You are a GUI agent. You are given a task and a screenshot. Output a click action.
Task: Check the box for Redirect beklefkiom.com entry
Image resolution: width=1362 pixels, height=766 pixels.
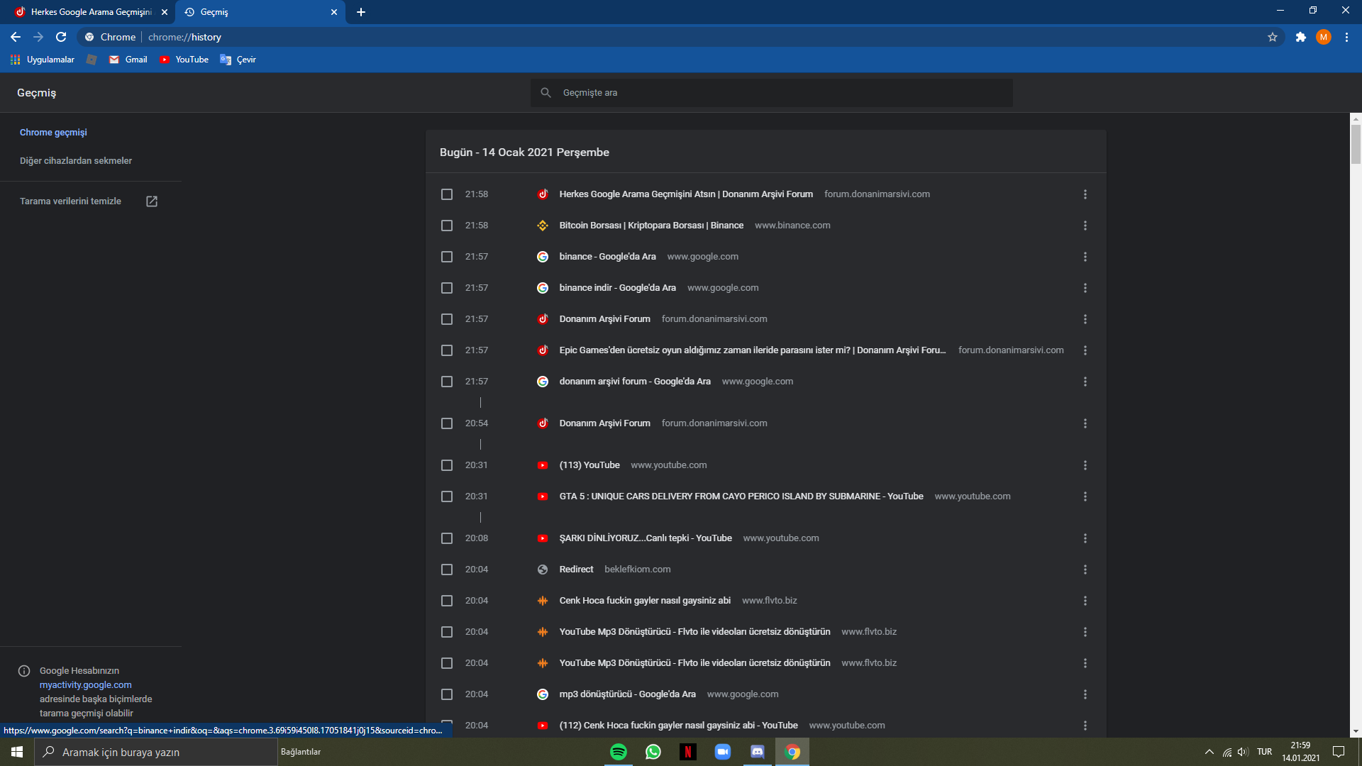(x=447, y=570)
